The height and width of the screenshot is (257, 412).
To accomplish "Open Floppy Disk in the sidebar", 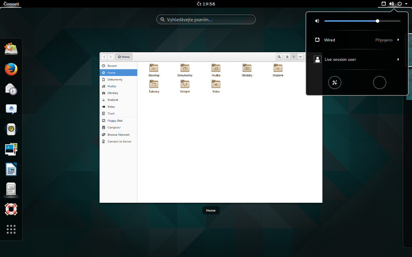I will pyautogui.click(x=119, y=120).
